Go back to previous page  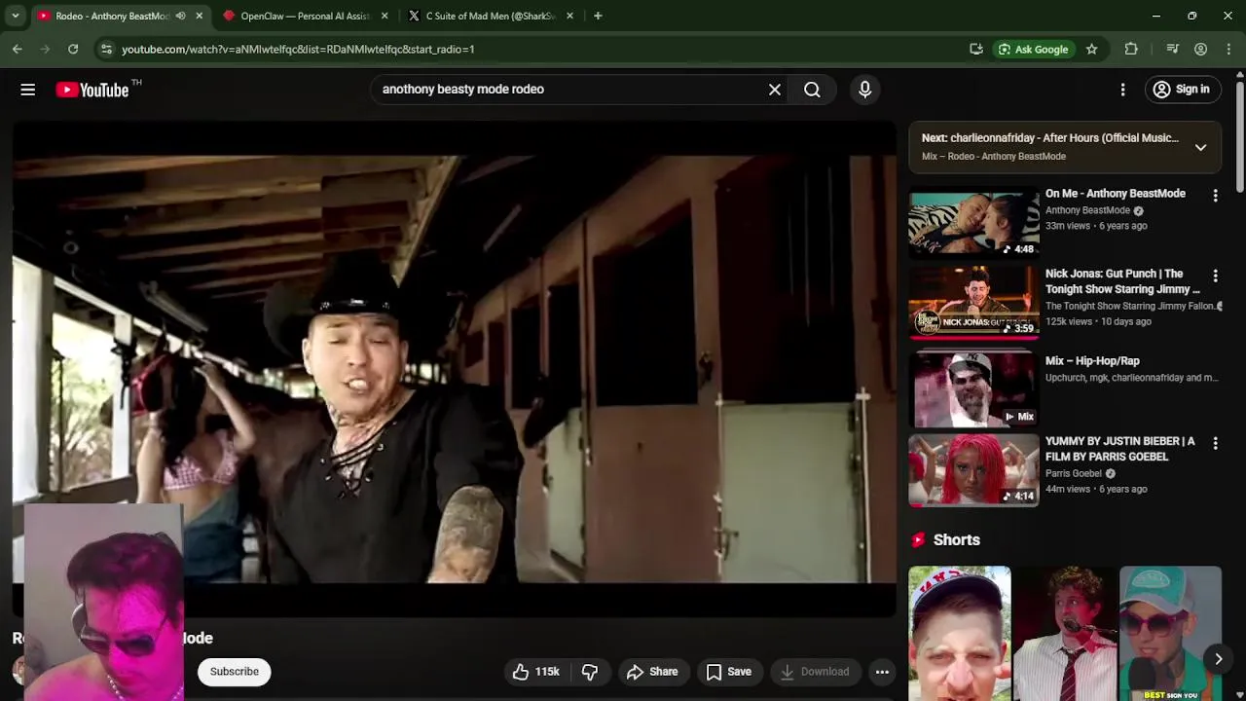tap(18, 49)
